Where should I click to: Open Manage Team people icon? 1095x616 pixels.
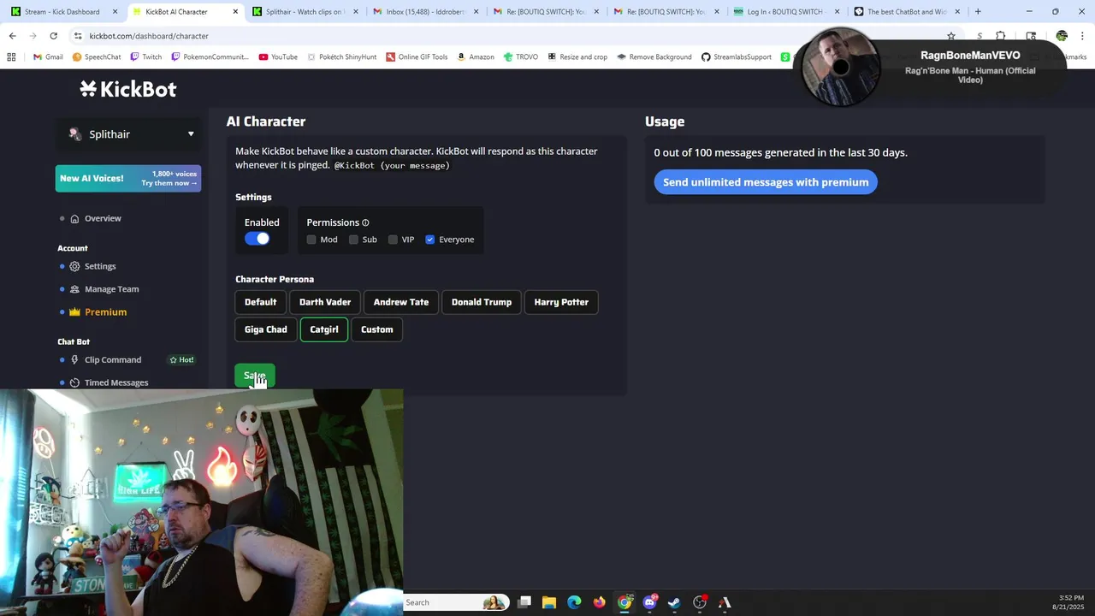(x=74, y=289)
